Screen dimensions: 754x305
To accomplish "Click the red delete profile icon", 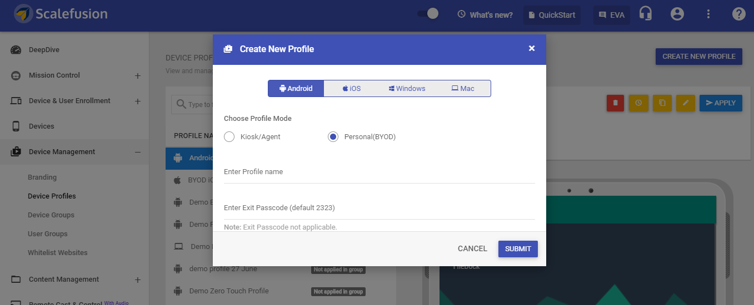I will pos(615,103).
